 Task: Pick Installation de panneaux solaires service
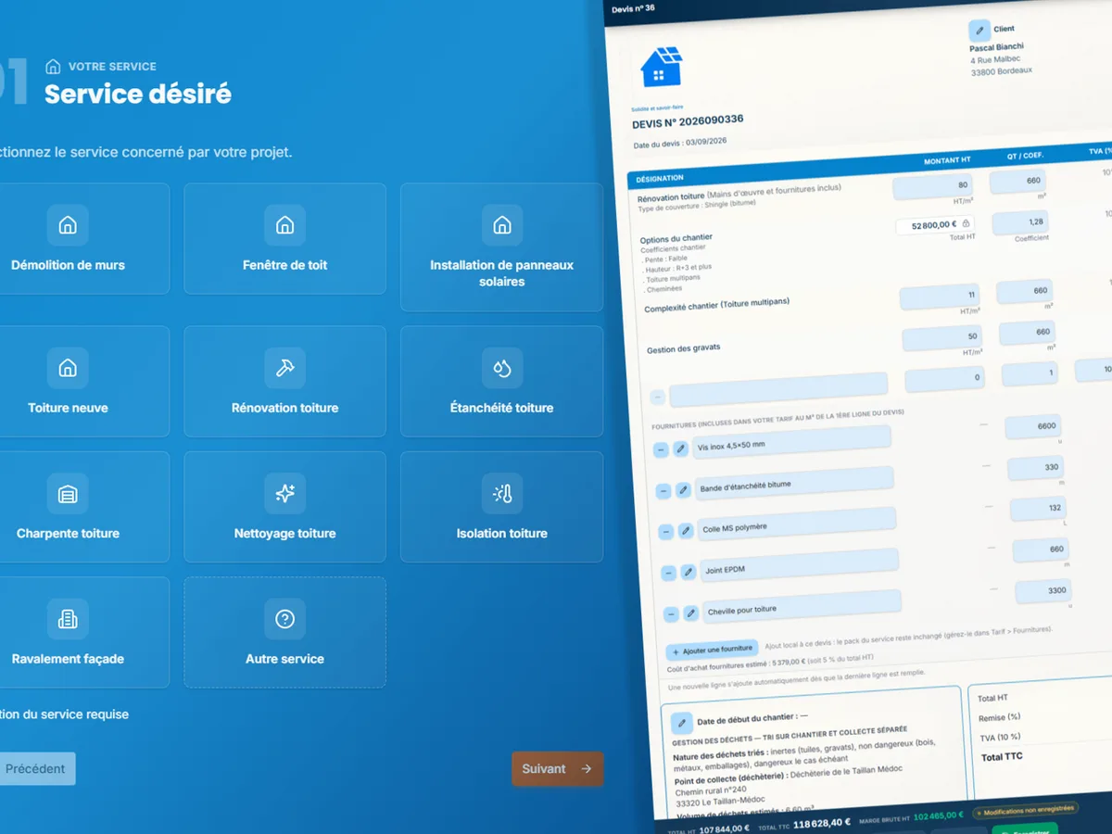(501, 246)
